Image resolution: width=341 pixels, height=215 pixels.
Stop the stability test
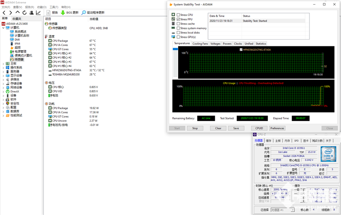[195, 128]
